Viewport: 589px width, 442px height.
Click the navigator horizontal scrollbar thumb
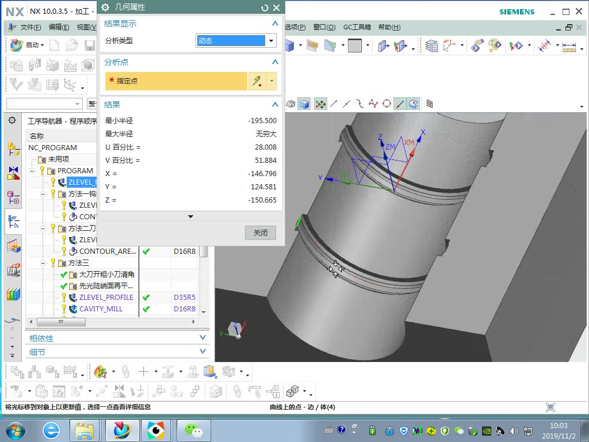[x=60, y=322]
